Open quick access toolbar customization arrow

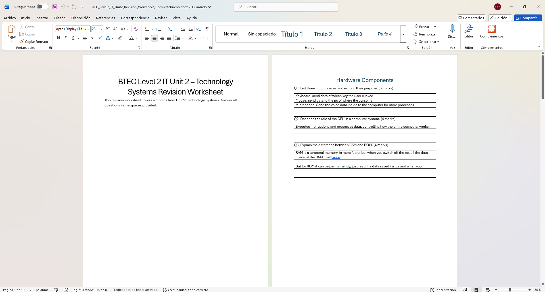point(82,7)
